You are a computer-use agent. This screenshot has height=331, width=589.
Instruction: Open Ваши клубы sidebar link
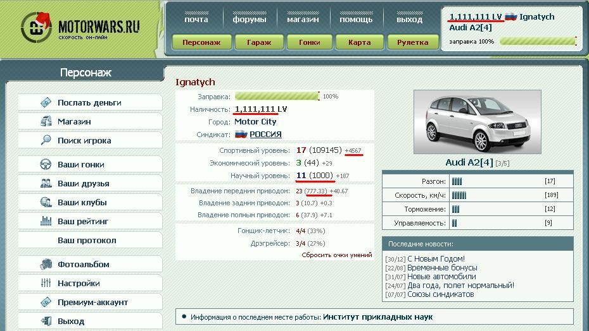click(x=90, y=202)
